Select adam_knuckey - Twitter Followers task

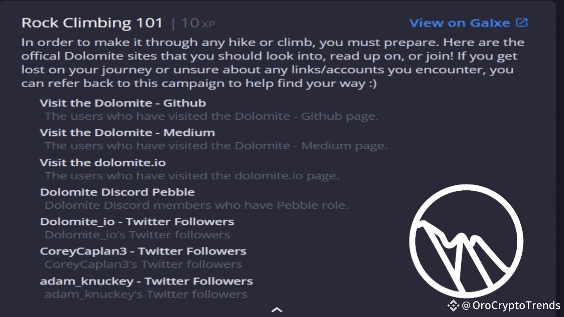[146, 281]
